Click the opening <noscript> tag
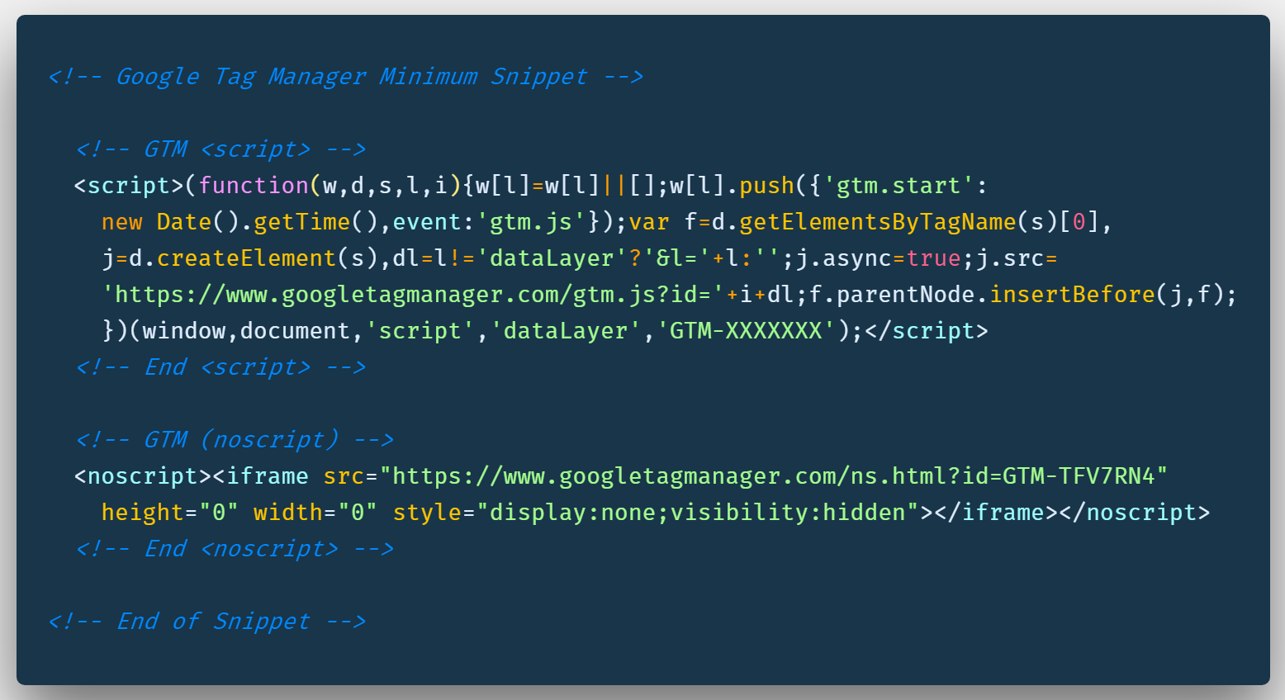 [143, 476]
